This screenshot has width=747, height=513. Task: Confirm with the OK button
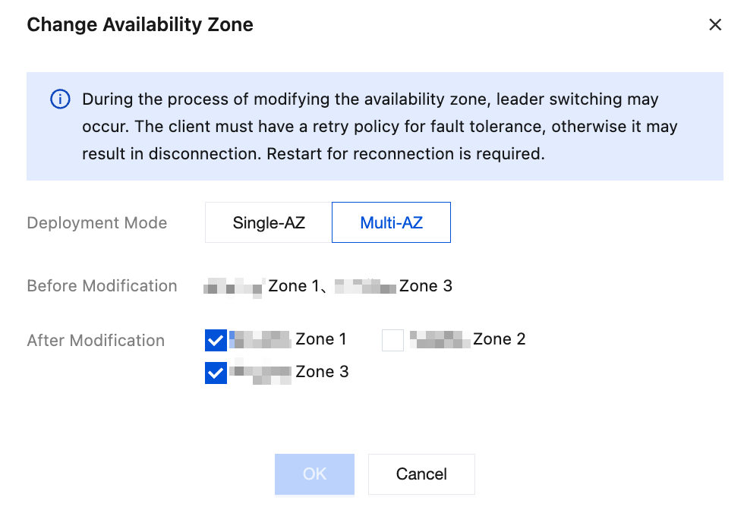(x=314, y=474)
